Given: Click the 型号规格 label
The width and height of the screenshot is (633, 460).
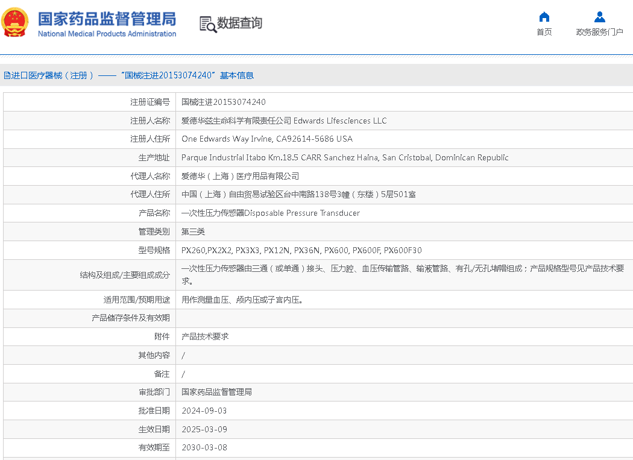Looking at the screenshot, I should click(x=154, y=250).
